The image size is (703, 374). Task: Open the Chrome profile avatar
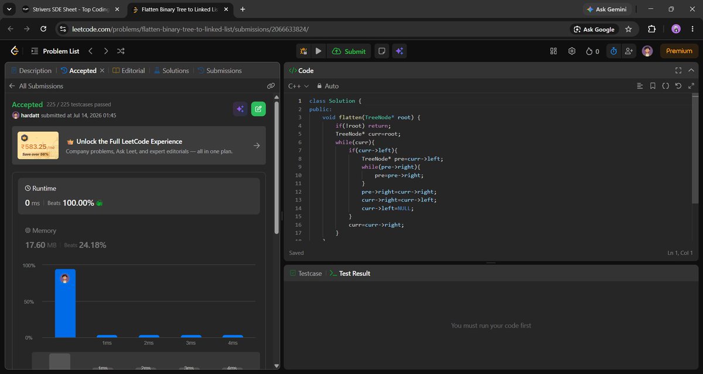(675, 29)
